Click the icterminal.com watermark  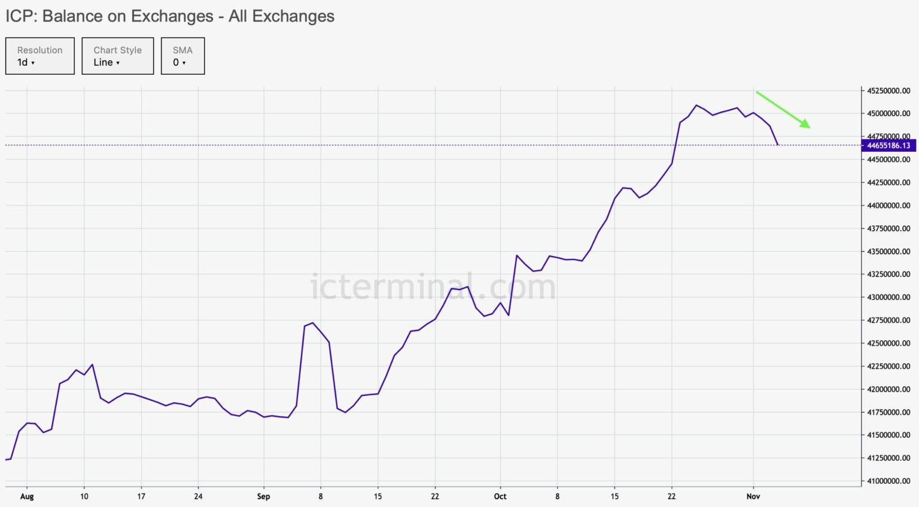click(x=433, y=287)
